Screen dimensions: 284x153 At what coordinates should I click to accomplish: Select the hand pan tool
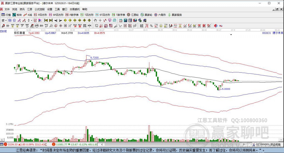pyautogui.click(x=95, y=20)
